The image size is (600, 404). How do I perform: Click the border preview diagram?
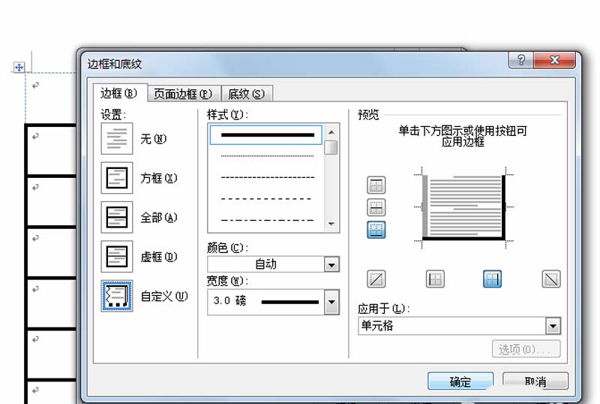tap(463, 208)
